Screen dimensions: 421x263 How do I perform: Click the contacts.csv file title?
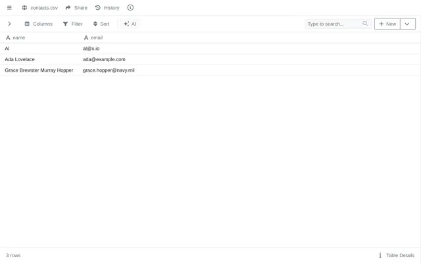44,8
